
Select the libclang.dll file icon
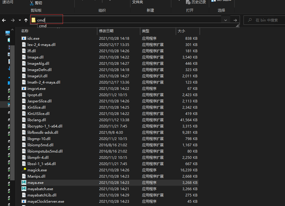coord(24,120)
